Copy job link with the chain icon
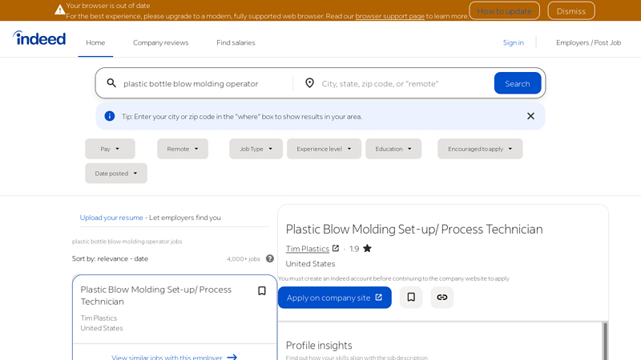 tap(442, 297)
